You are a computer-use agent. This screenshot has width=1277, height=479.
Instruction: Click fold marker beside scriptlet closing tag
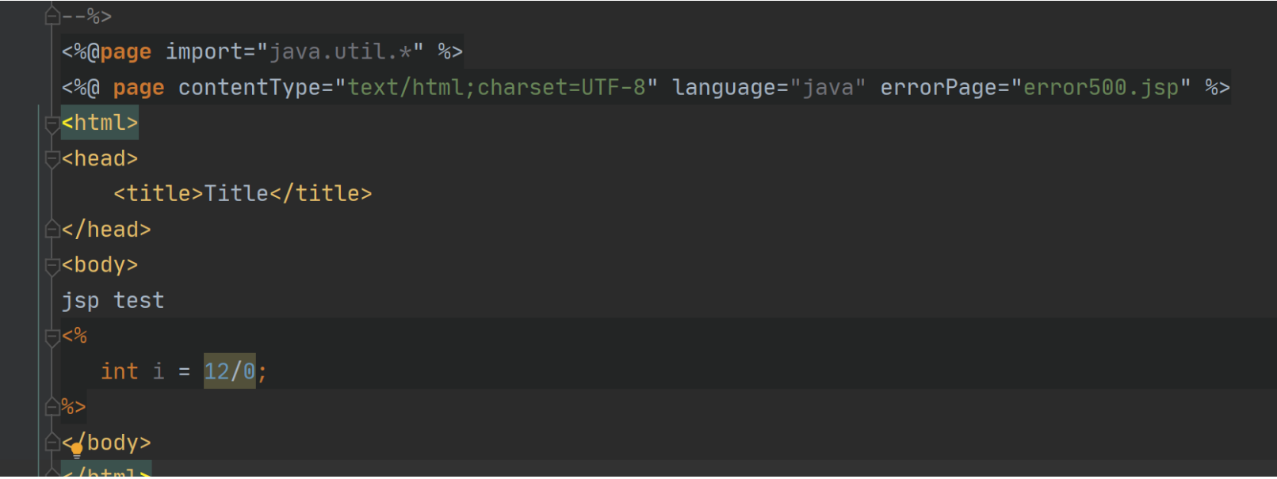click(x=52, y=407)
